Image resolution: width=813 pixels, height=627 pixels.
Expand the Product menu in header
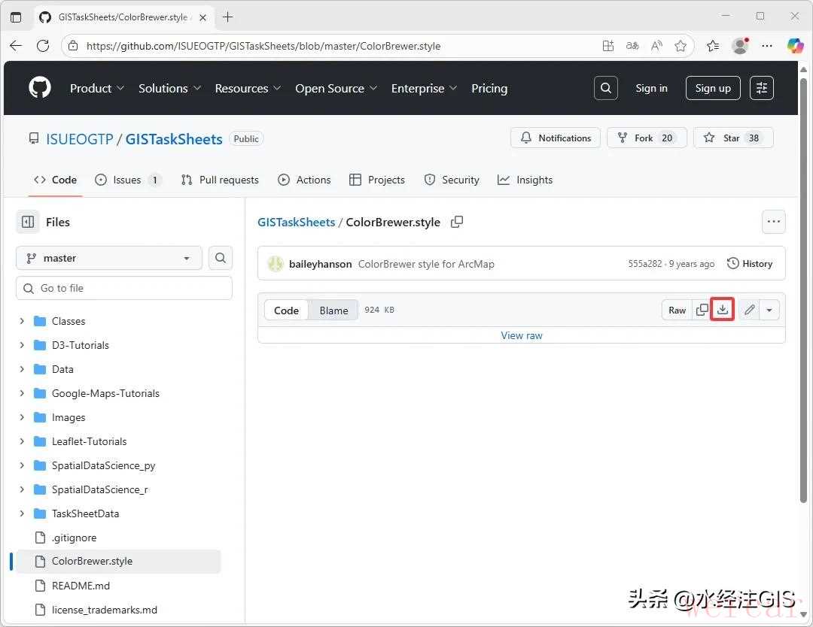(97, 88)
